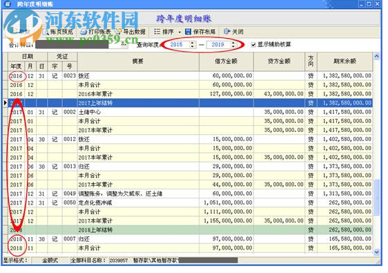Click the start year 2015 spinner

193,45
